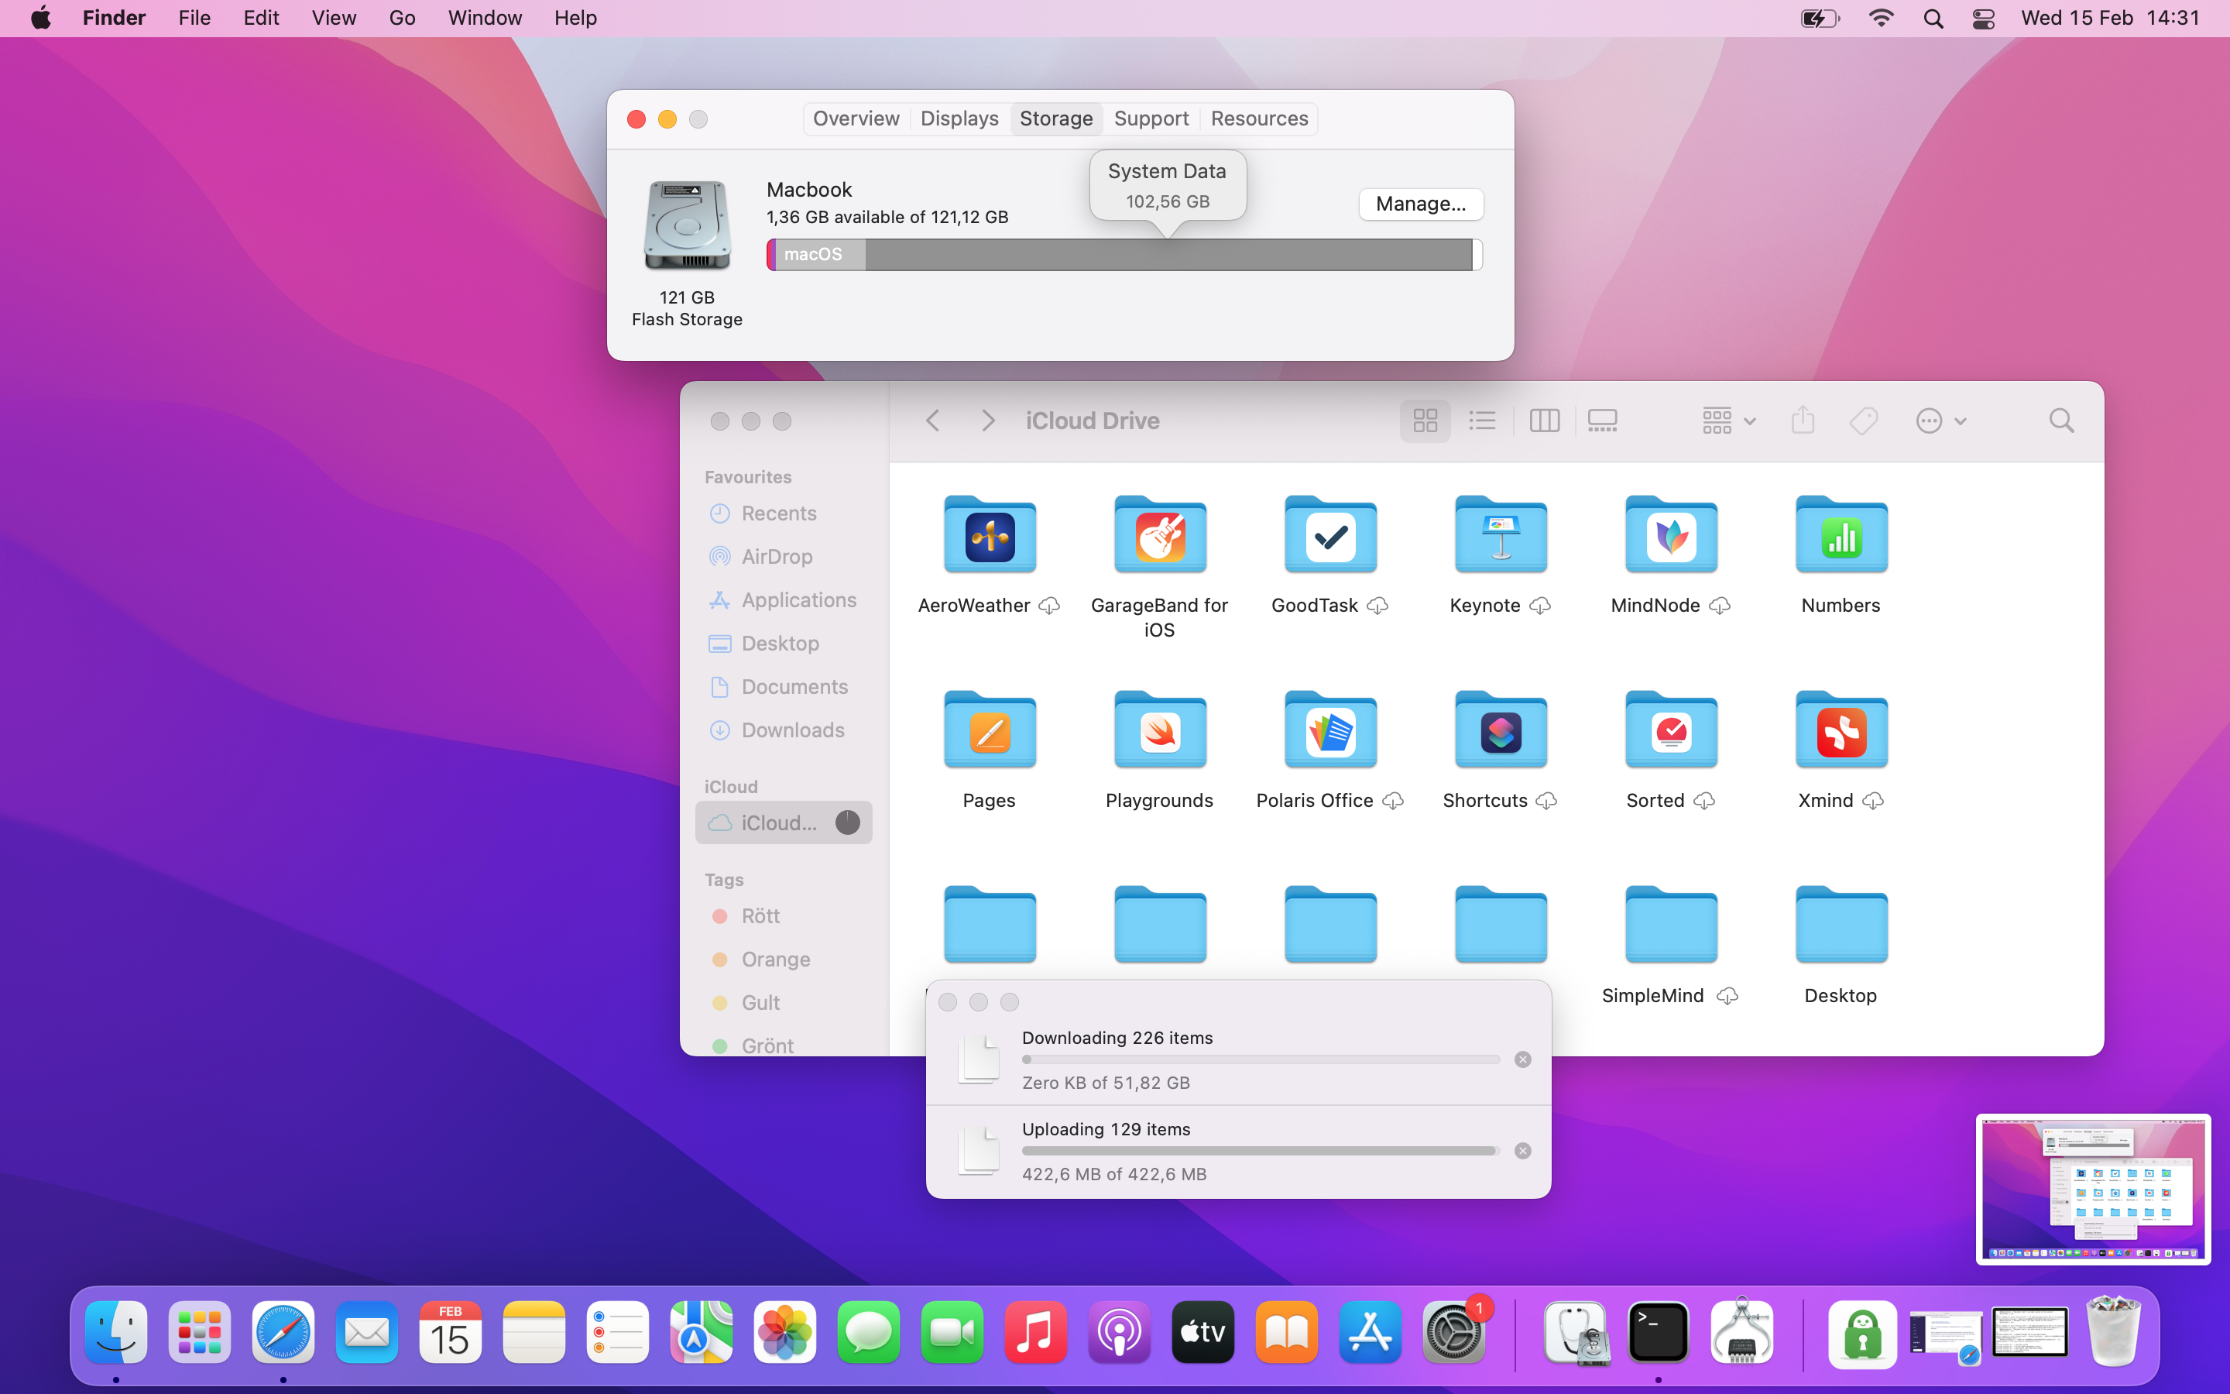Open the Go menu

pyautogui.click(x=402, y=19)
